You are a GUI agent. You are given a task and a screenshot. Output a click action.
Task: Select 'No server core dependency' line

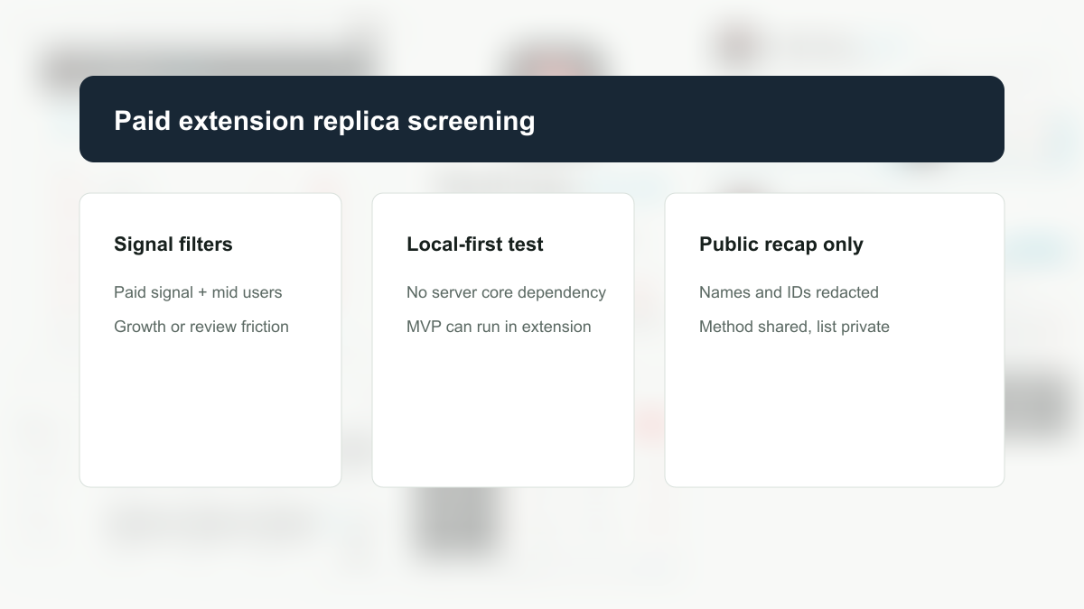pos(506,292)
